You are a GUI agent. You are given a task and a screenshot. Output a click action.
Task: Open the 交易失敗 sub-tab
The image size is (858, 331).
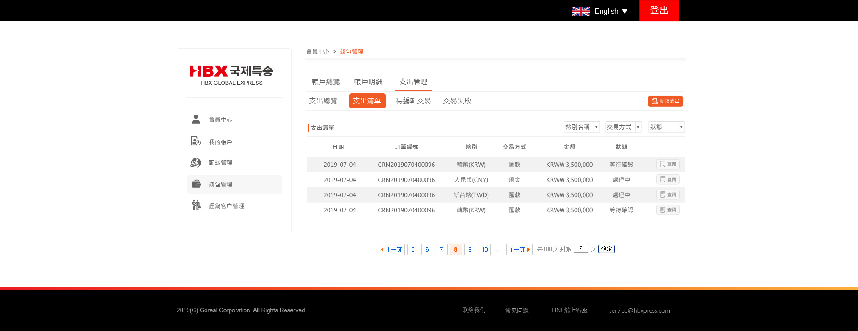click(457, 101)
